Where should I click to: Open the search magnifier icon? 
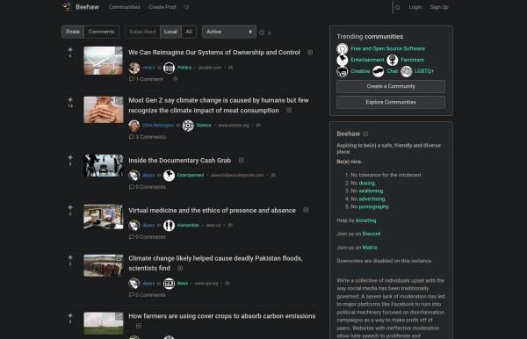click(x=397, y=7)
